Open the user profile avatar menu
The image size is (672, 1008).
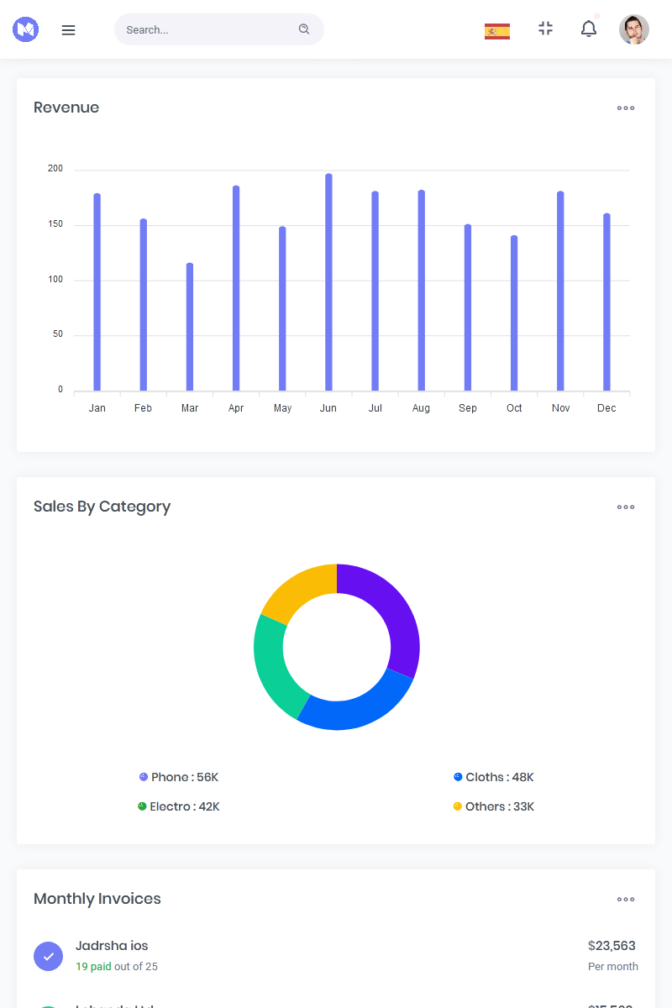634,29
